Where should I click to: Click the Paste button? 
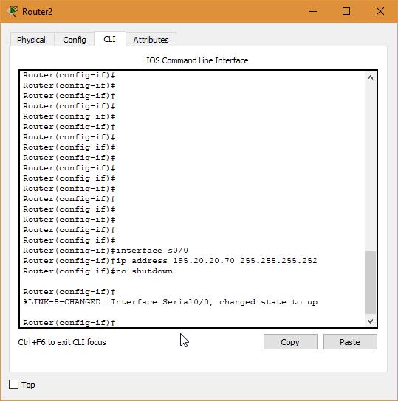click(350, 342)
